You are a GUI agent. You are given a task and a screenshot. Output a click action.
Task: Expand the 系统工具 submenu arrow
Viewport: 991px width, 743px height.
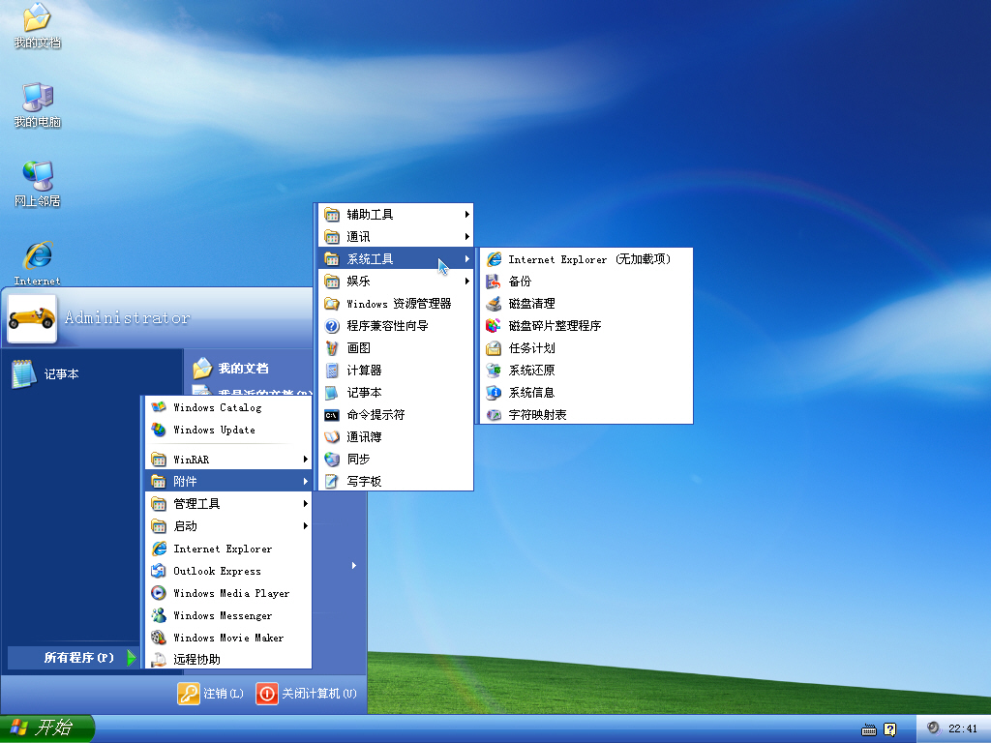[x=467, y=258]
